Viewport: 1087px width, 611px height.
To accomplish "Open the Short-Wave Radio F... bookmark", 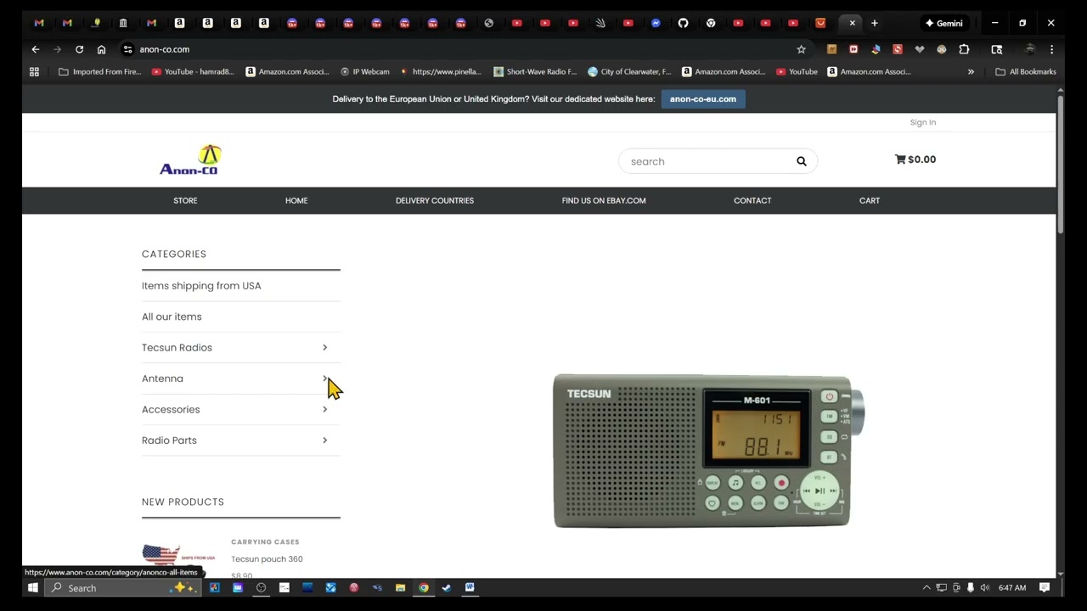I will coord(535,72).
